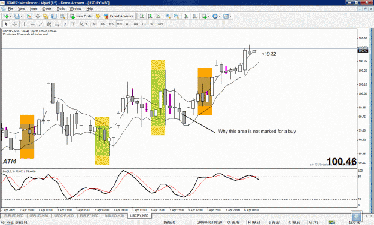
Task: Open the Periods clock icon
Action: (x=215, y=16)
